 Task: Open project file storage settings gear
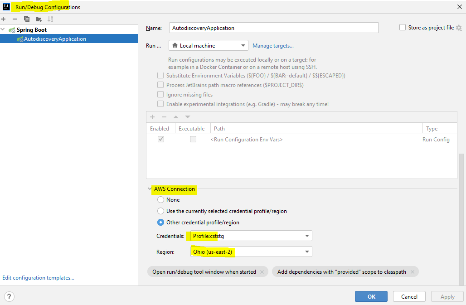coord(459,28)
